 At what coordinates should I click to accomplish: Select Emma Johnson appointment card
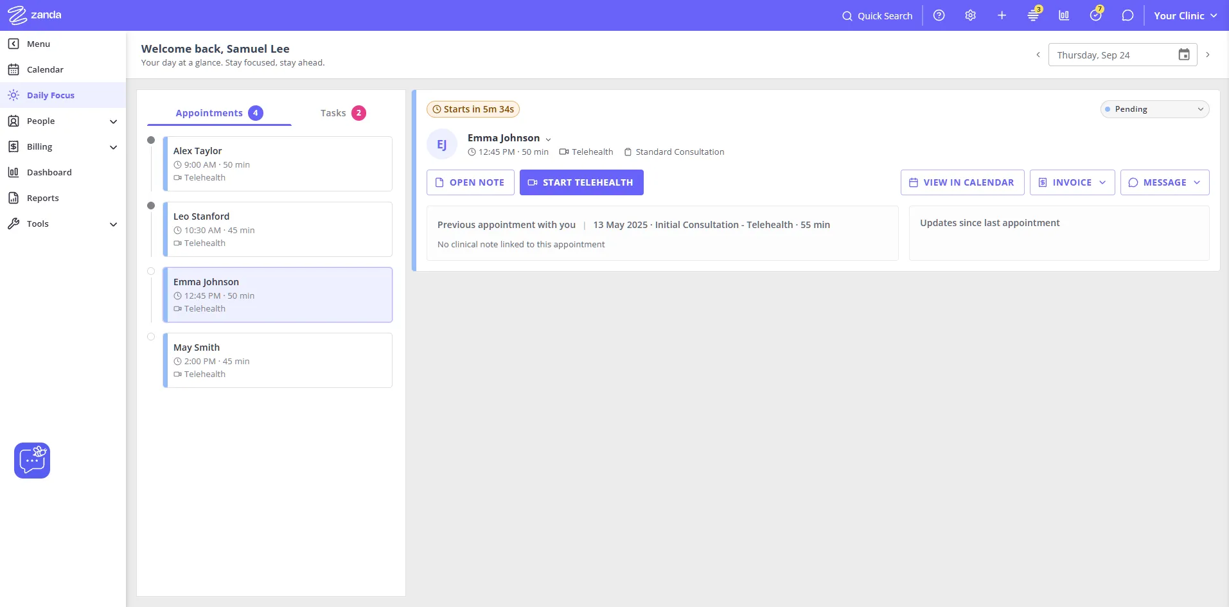pyautogui.click(x=278, y=295)
